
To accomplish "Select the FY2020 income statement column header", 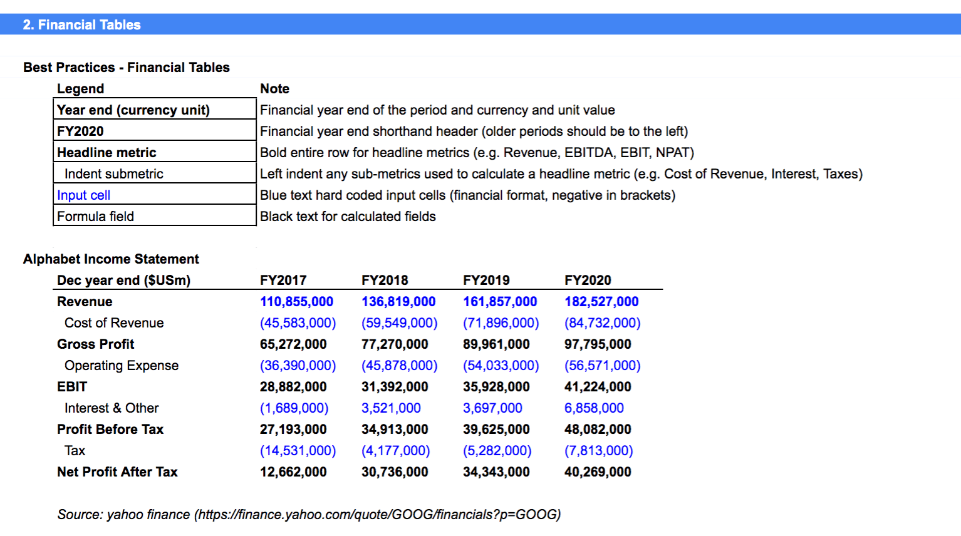I will point(588,281).
